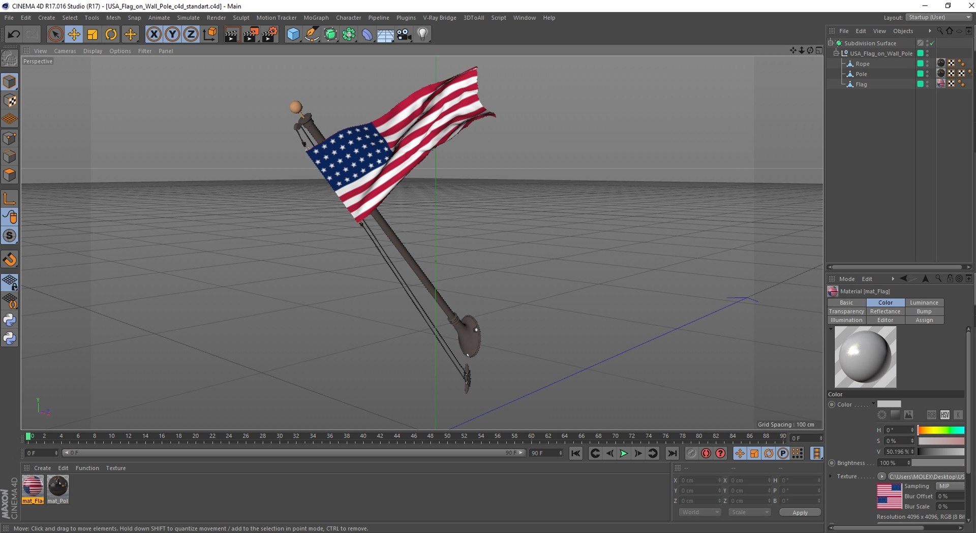Image resolution: width=976 pixels, height=533 pixels.
Task: Activate the Move tool
Action: pos(74,34)
